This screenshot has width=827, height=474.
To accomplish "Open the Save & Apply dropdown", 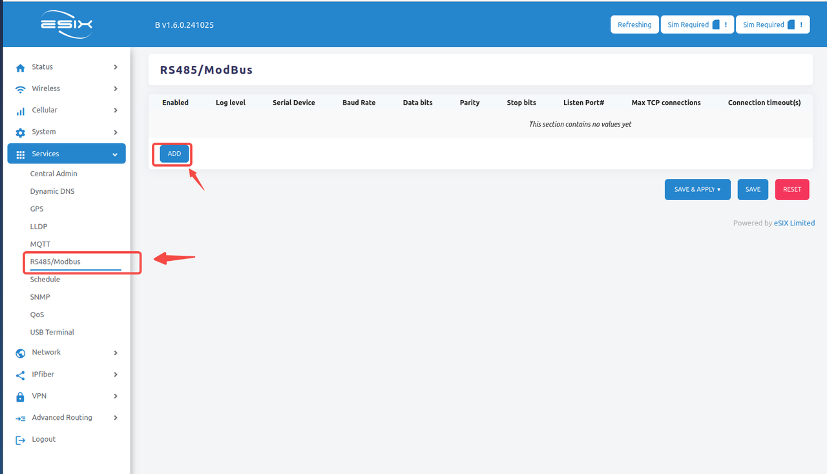I will coord(697,189).
